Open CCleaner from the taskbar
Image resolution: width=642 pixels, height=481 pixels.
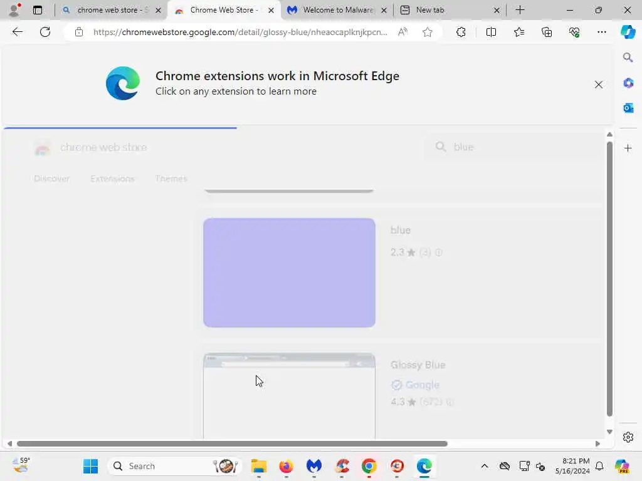click(342, 466)
